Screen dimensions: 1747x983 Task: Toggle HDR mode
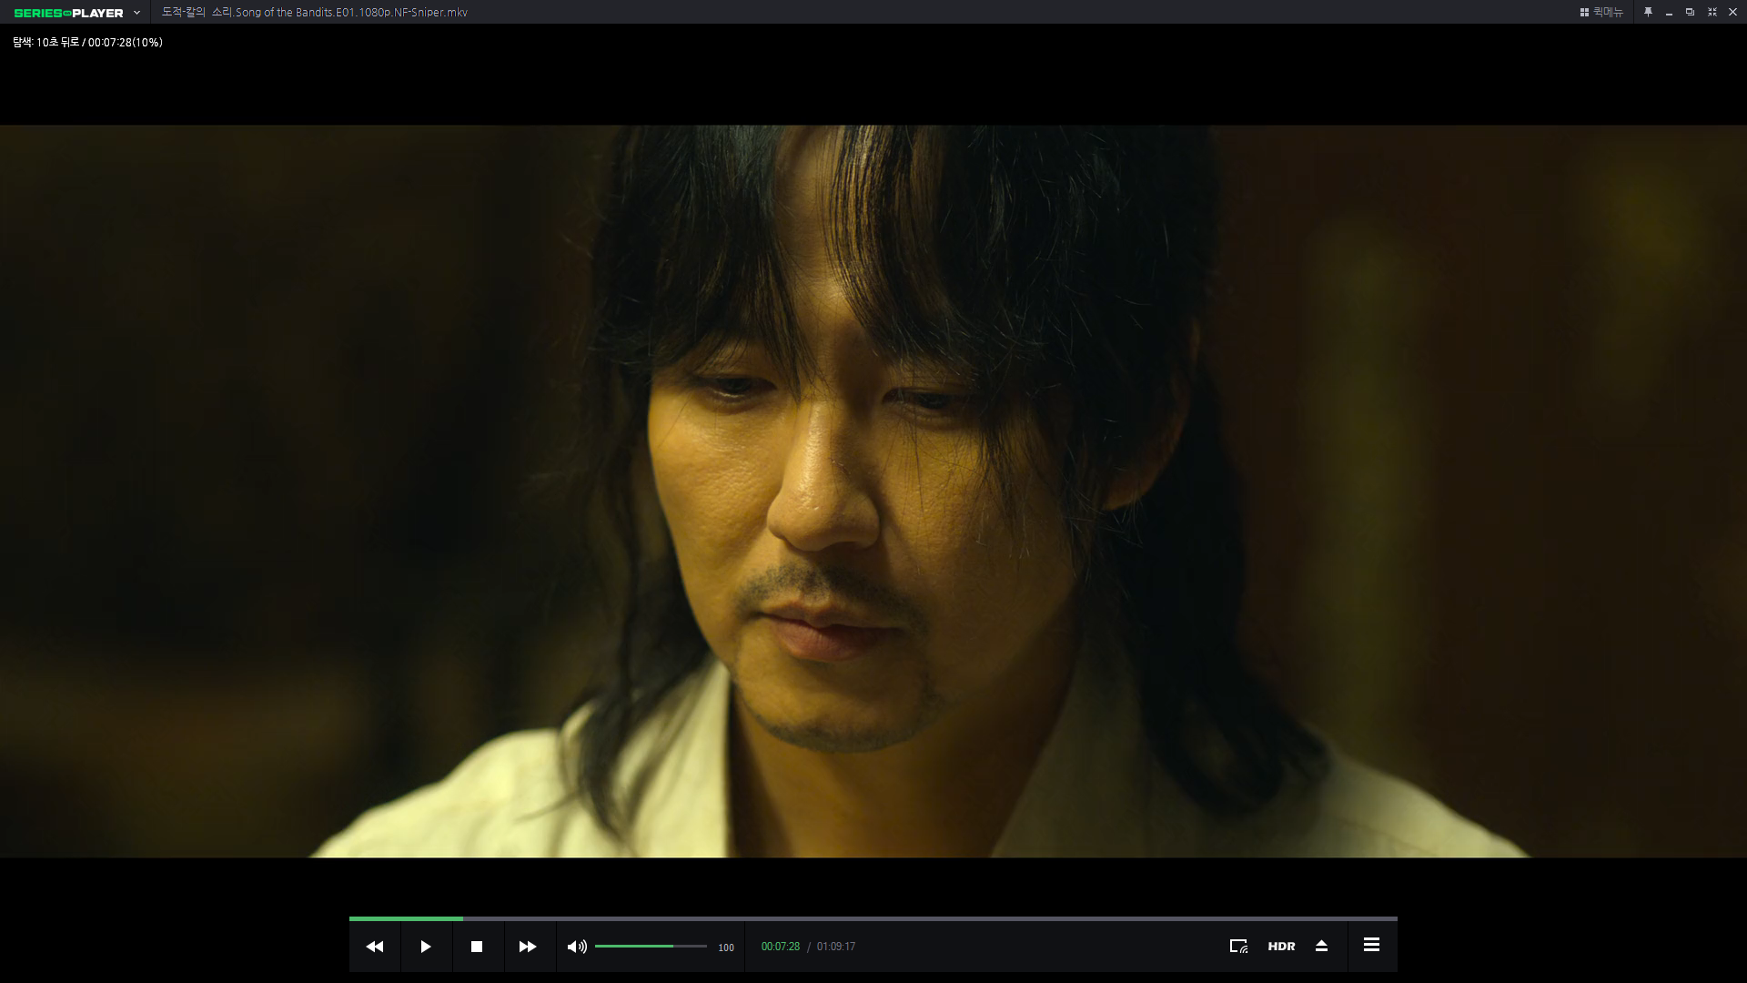(1281, 947)
